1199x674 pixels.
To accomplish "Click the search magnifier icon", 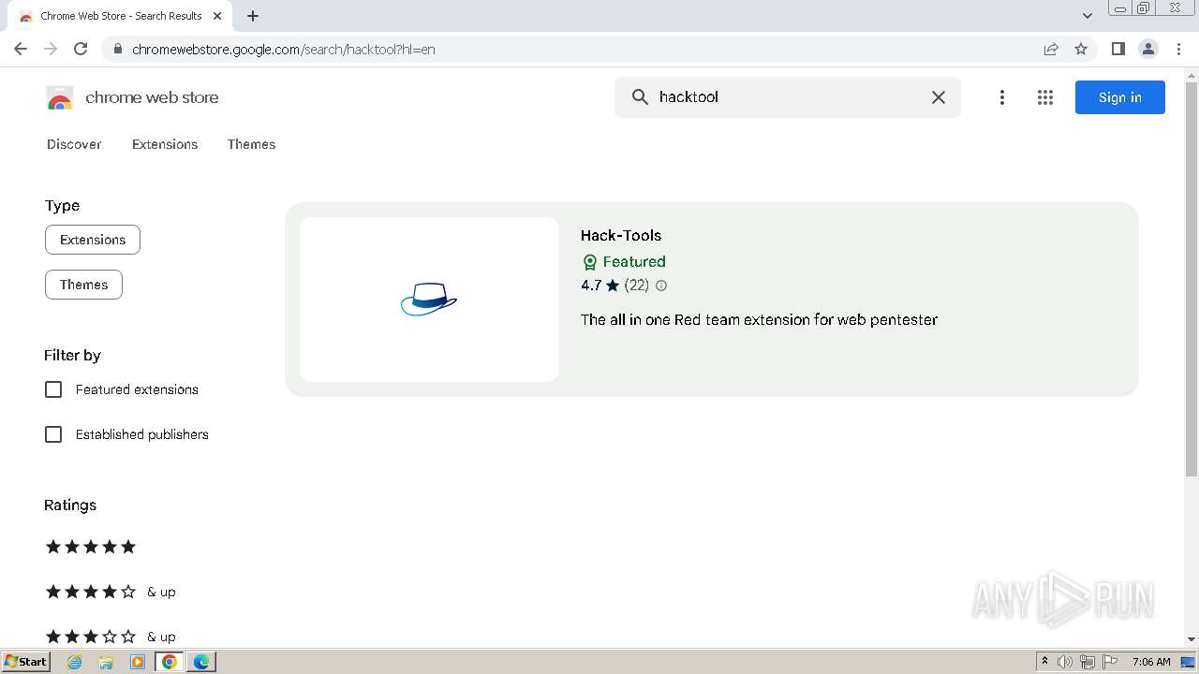I will (640, 97).
